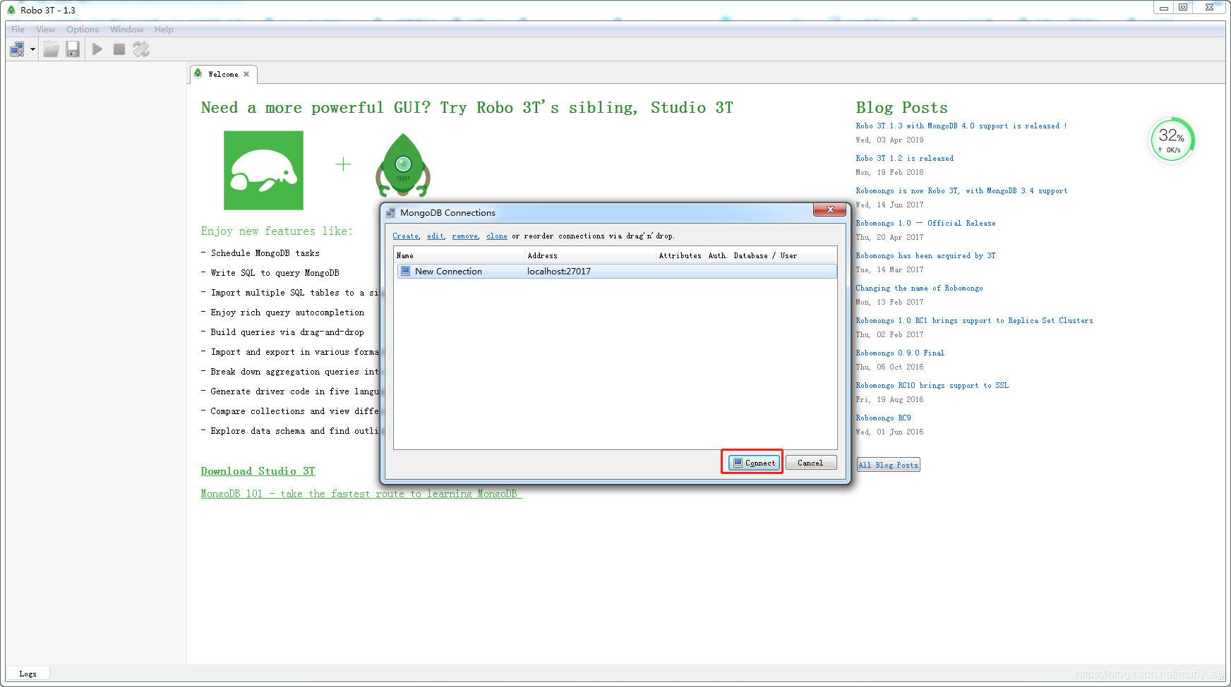Click Write SQL to query MongoDB text
This screenshot has width=1231, height=687.
(x=275, y=273)
